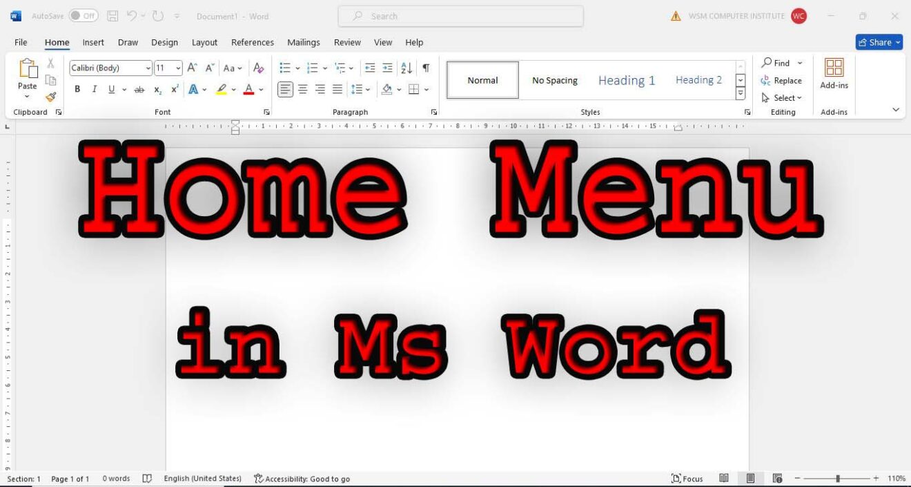This screenshot has height=487, width=911.
Task: Expand the Text Highlight Color dropdown
Action: pos(233,89)
